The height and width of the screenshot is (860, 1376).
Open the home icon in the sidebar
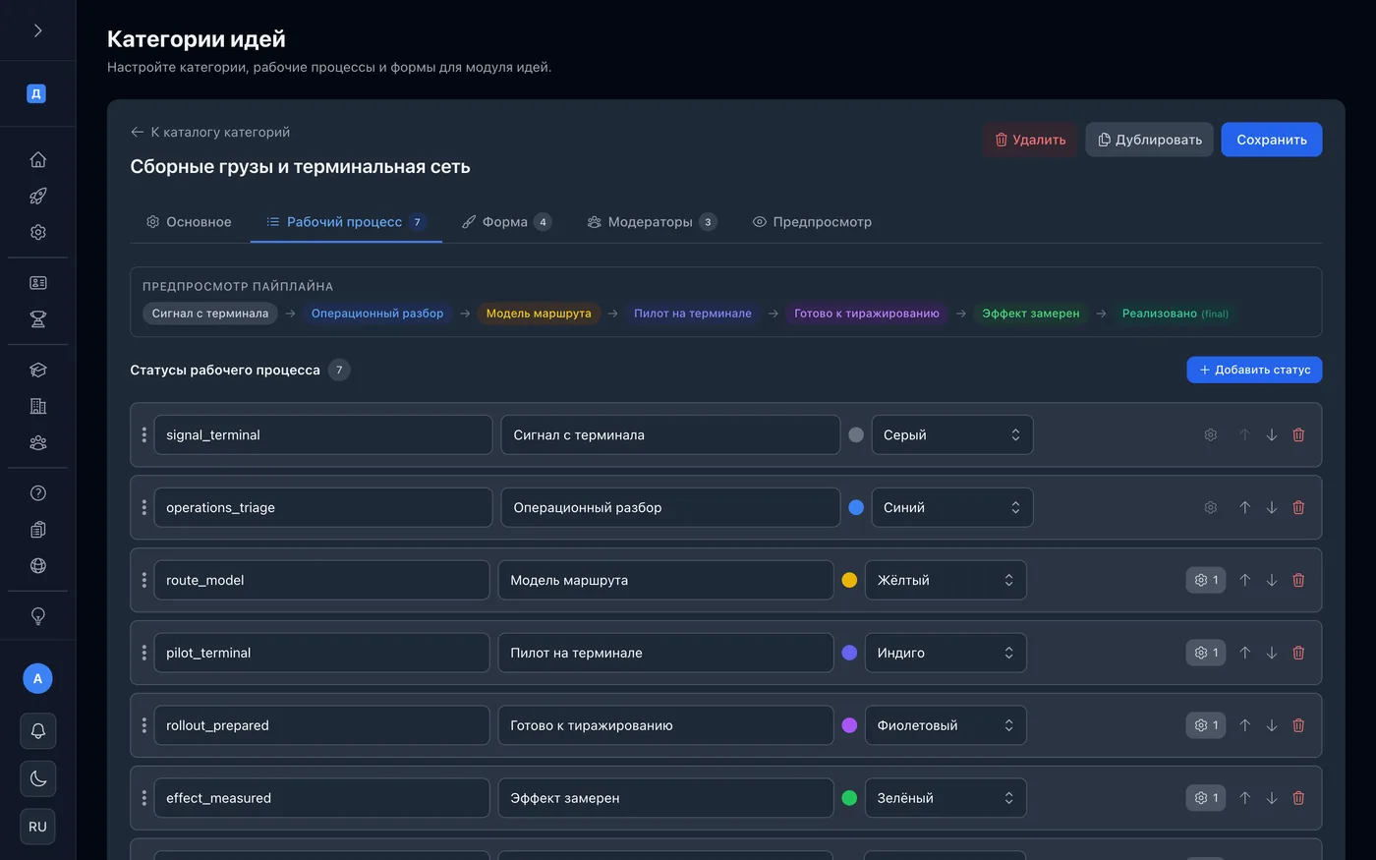pos(37,159)
